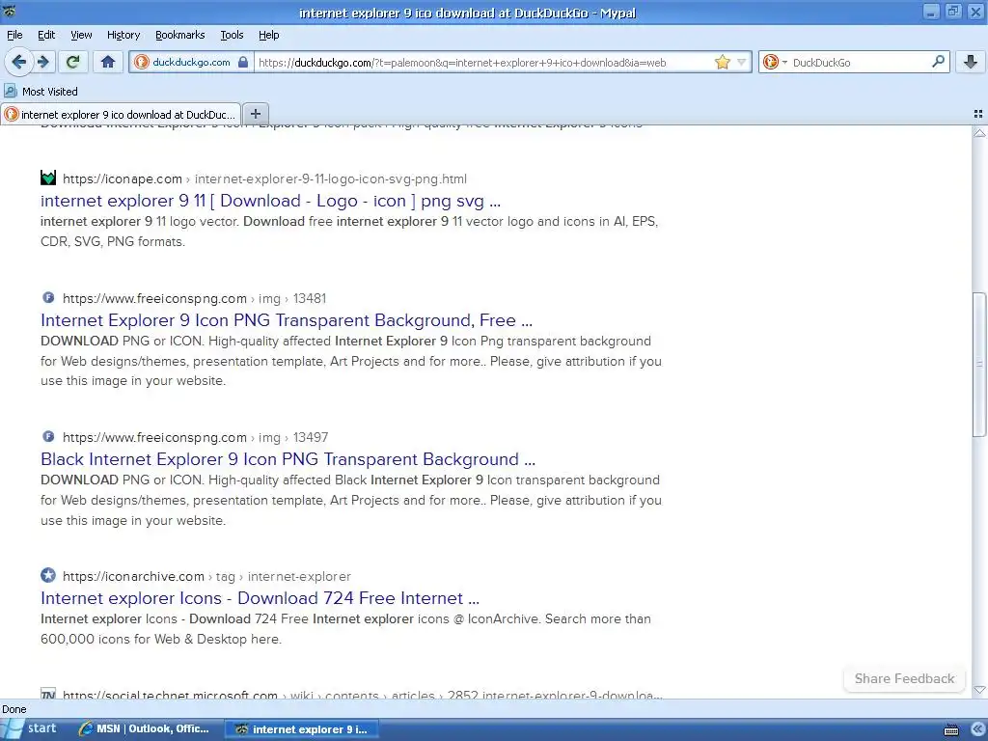Expand hidden tray icons chevron
Viewport: 988px width, 741px height.
point(976,729)
